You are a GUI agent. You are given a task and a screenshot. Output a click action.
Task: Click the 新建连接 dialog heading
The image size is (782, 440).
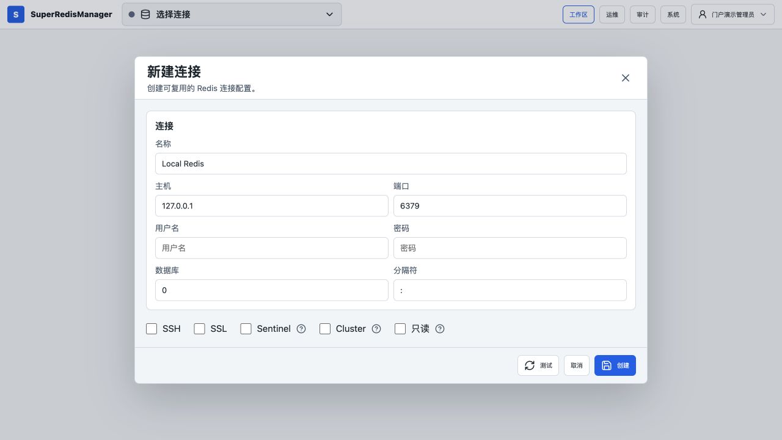tap(174, 71)
